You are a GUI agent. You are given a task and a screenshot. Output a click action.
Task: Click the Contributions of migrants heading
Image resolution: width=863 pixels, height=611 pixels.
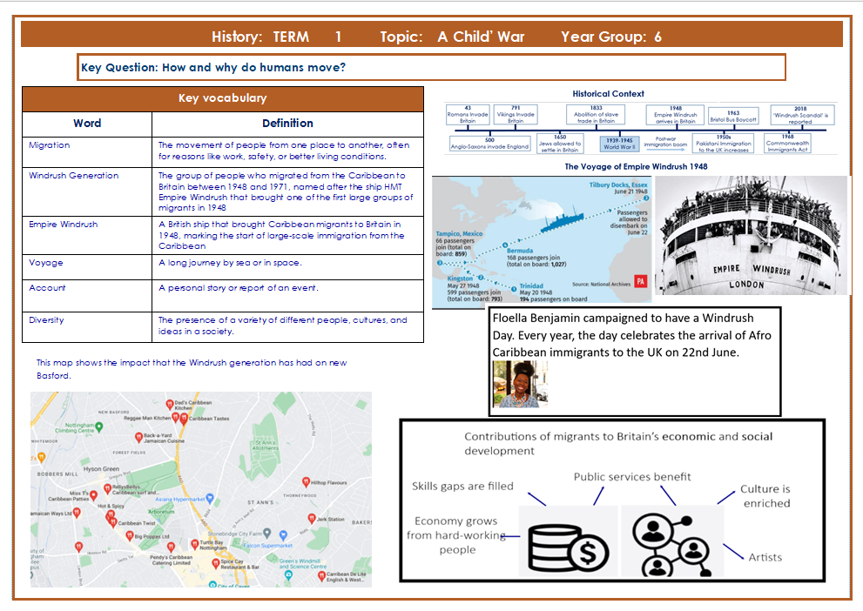pyautogui.click(x=618, y=444)
